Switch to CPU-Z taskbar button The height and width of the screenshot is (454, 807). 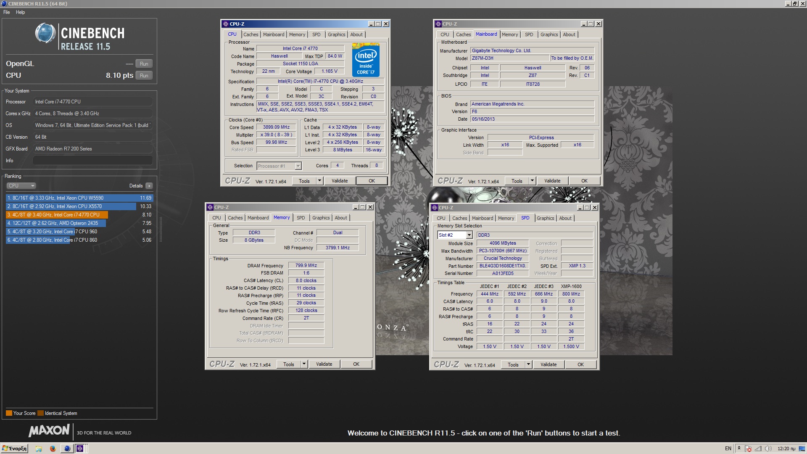(x=80, y=449)
